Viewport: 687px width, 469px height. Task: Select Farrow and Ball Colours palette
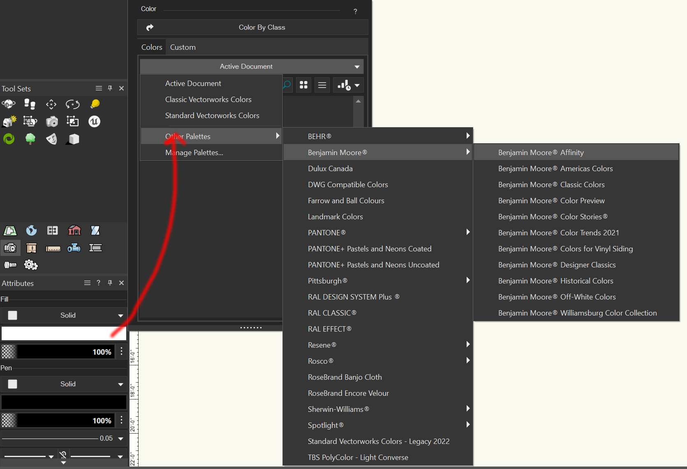(x=346, y=201)
